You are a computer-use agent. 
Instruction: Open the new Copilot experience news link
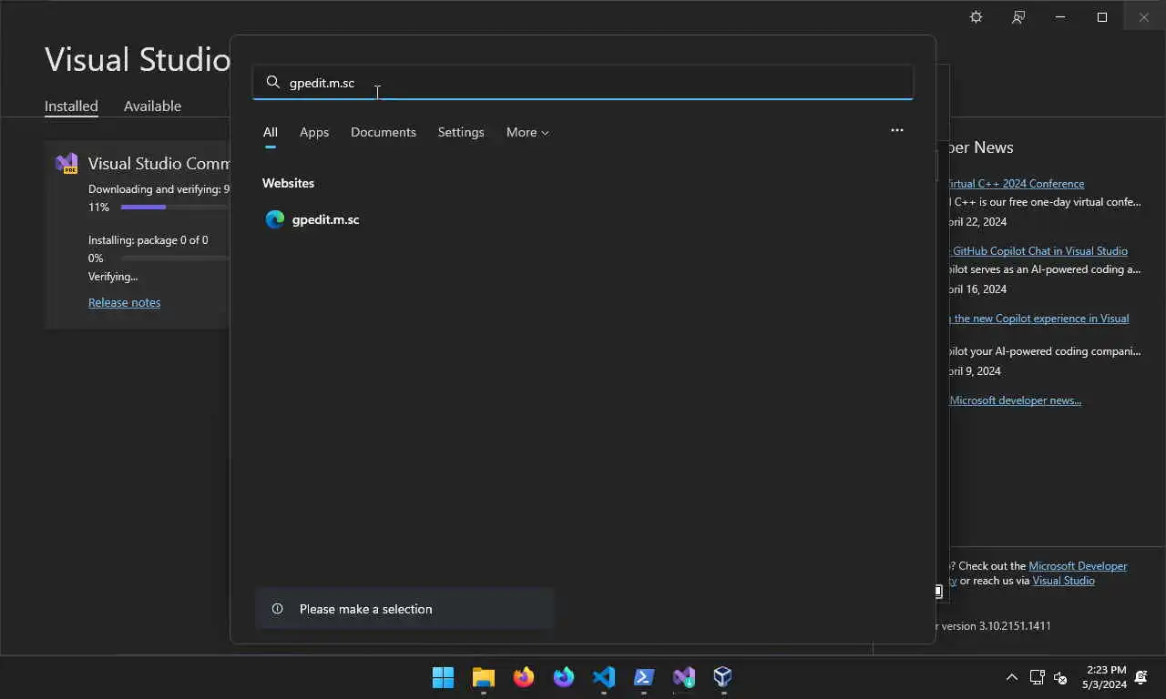(x=1038, y=319)
